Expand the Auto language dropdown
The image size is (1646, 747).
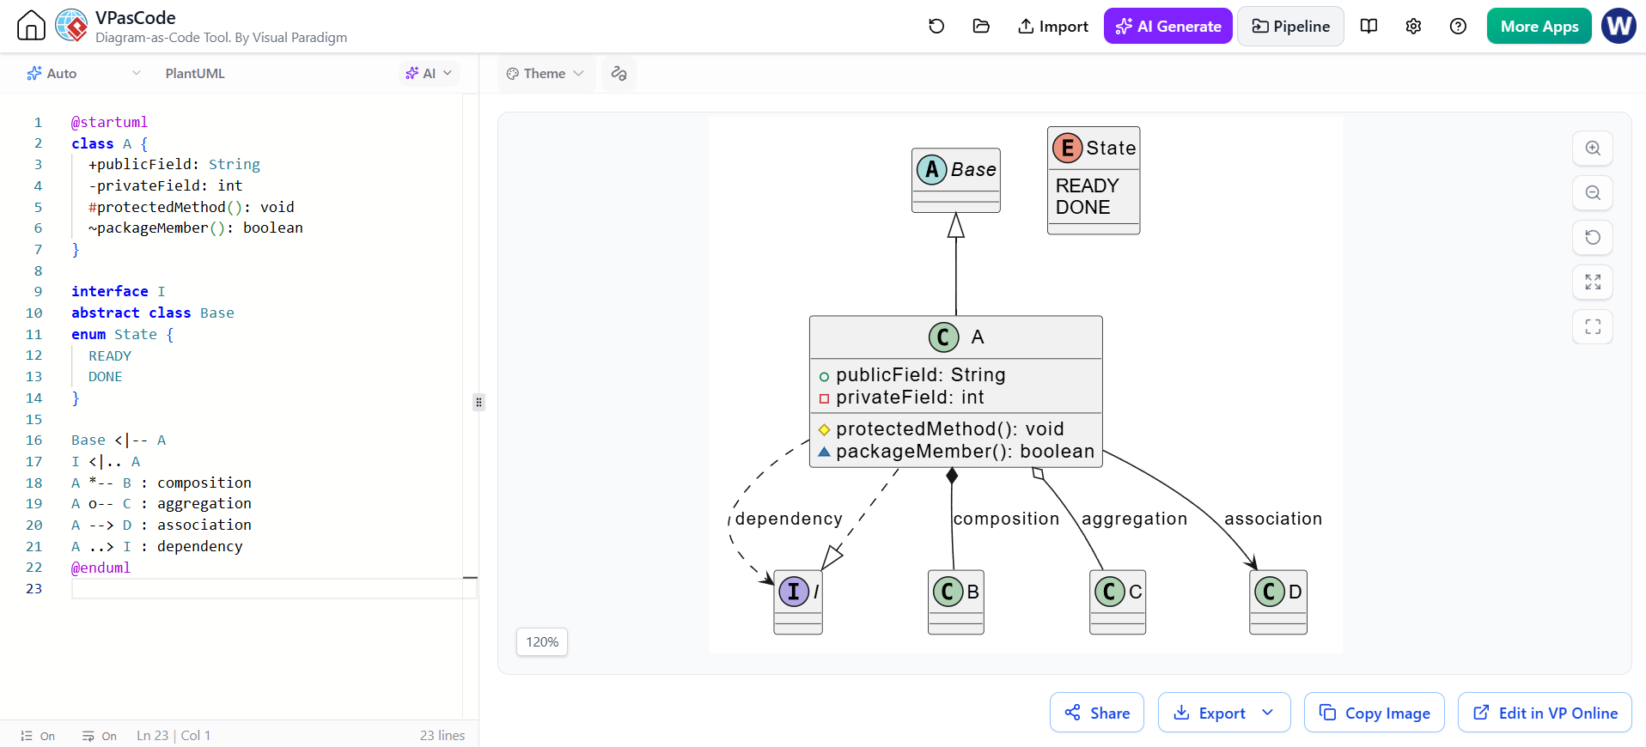(83, 73)
